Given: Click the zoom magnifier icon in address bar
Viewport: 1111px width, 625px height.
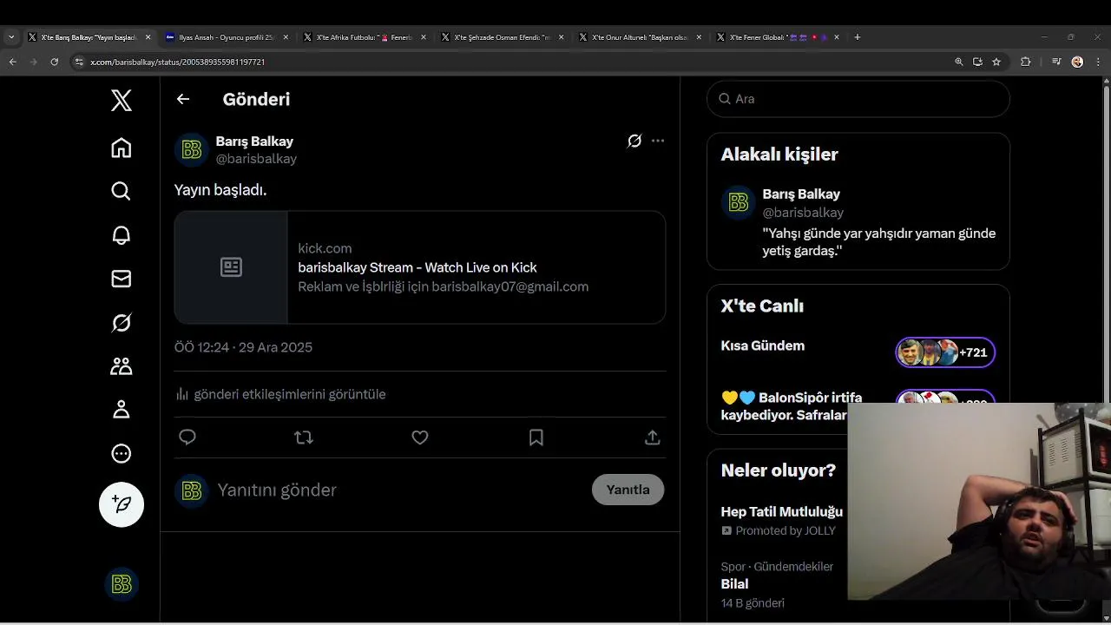Looking at the screenshot, I should tap(959, 62).
